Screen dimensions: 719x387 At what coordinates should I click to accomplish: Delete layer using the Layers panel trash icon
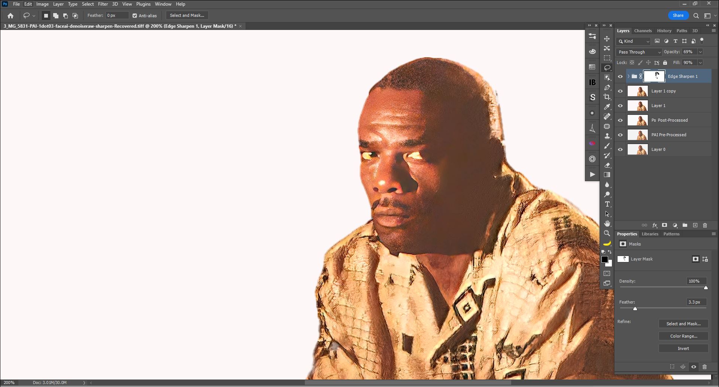click(x=705, y=225)
